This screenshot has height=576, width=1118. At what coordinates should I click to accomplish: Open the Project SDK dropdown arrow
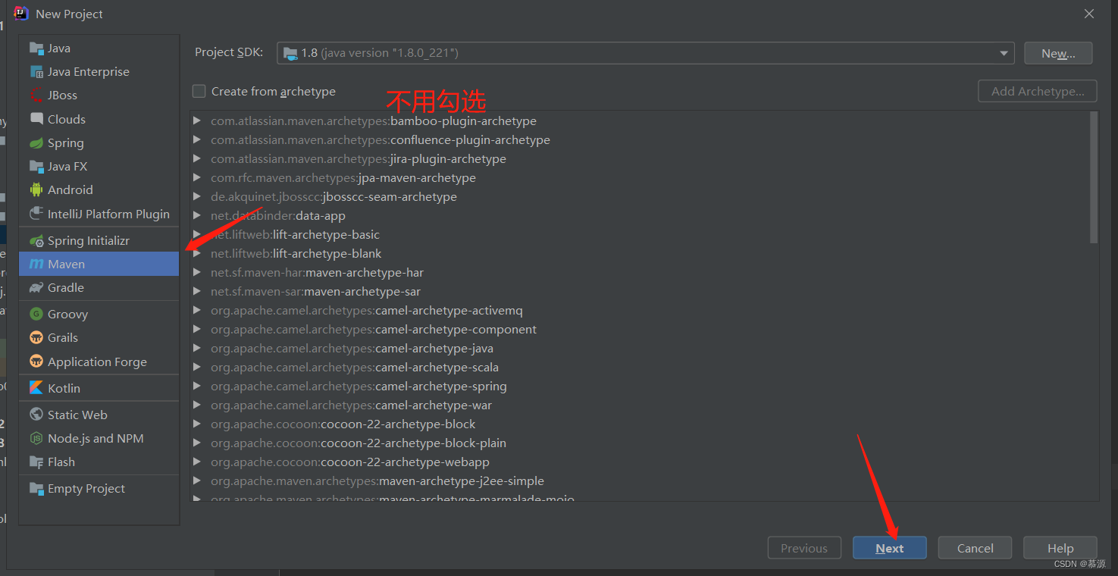[1004, 53]
